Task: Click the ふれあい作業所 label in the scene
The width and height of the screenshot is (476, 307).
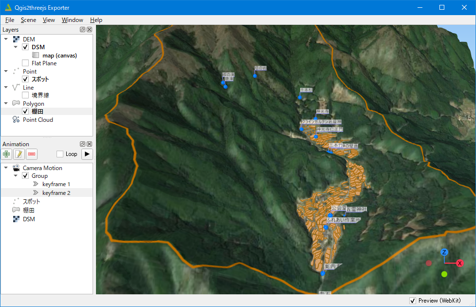Action: (x=343, y=220)
